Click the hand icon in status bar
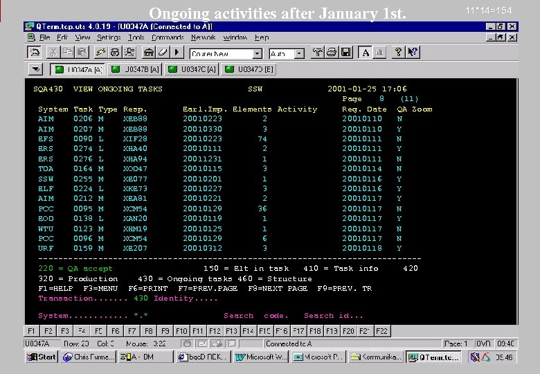The height and width of the screenshot is (374, 540). [x=188, y=344]
